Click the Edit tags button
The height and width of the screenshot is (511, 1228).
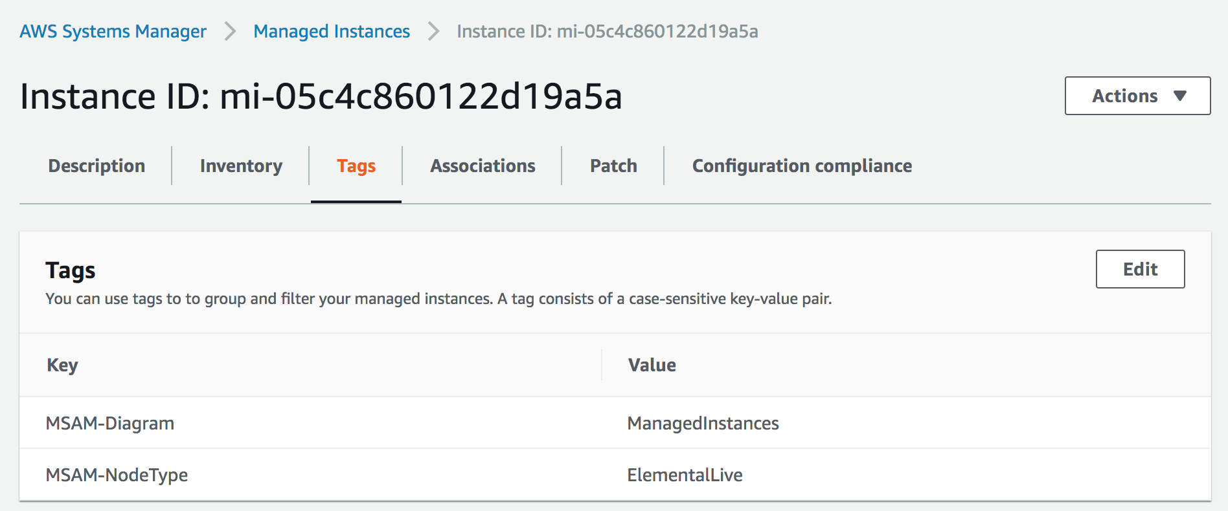point(1140,269)
